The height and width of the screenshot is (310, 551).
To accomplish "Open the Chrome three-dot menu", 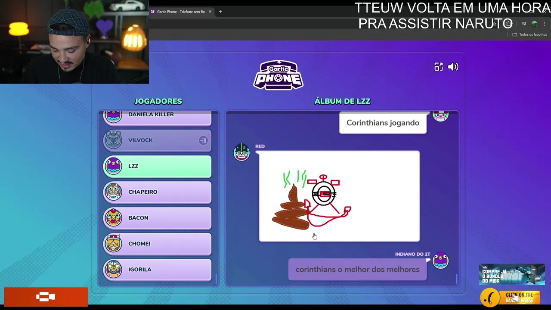I will click(x=545, y=24).
